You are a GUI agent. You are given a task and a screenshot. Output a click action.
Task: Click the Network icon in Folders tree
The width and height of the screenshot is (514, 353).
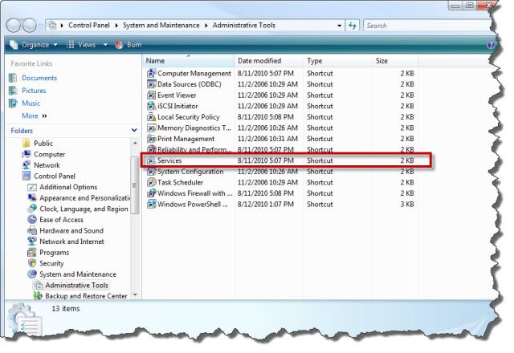27,165
